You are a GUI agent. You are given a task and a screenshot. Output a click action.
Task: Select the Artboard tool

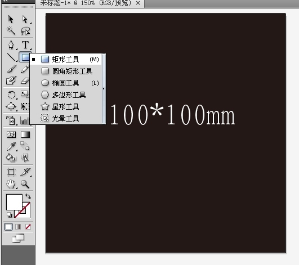point(11,172)
